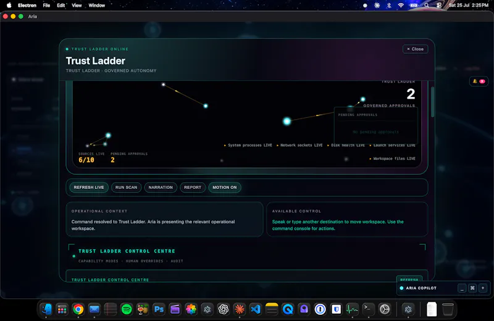Screen dimensions: 494x321
Task: Open Photos from the Dock
Action: (191, 309)
